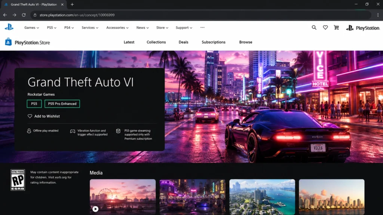Open the ferris wheel sunset media thumbnail

(123, 197)
